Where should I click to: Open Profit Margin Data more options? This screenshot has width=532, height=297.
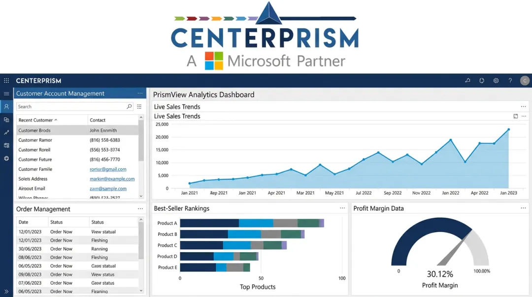pyautogui.click(x=523, y=208)
